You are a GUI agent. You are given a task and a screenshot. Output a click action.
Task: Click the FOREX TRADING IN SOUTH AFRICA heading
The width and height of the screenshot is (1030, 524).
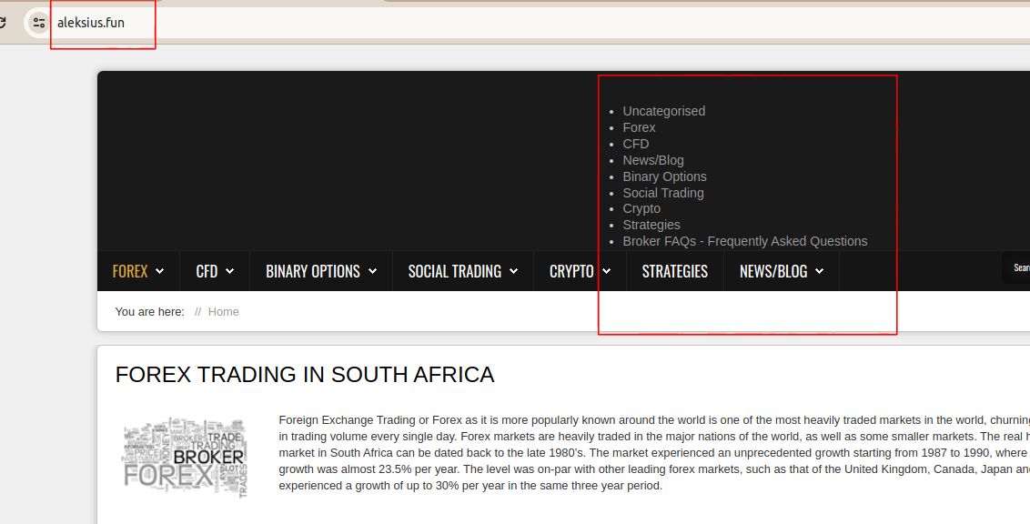[x=304, y=374]
